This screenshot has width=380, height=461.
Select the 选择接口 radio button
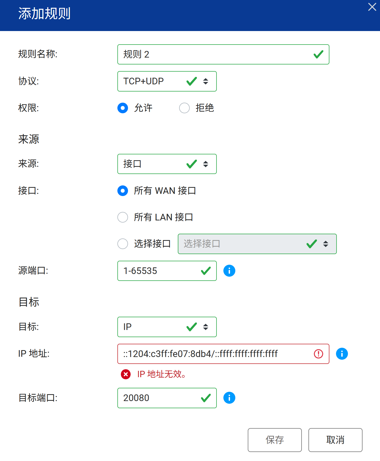123,244
